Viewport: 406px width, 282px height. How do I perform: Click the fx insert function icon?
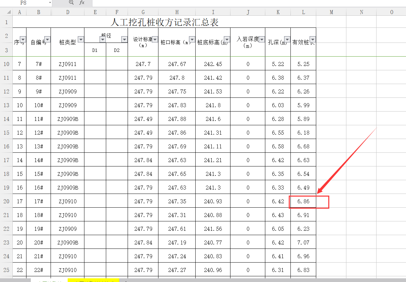[82, 3]
